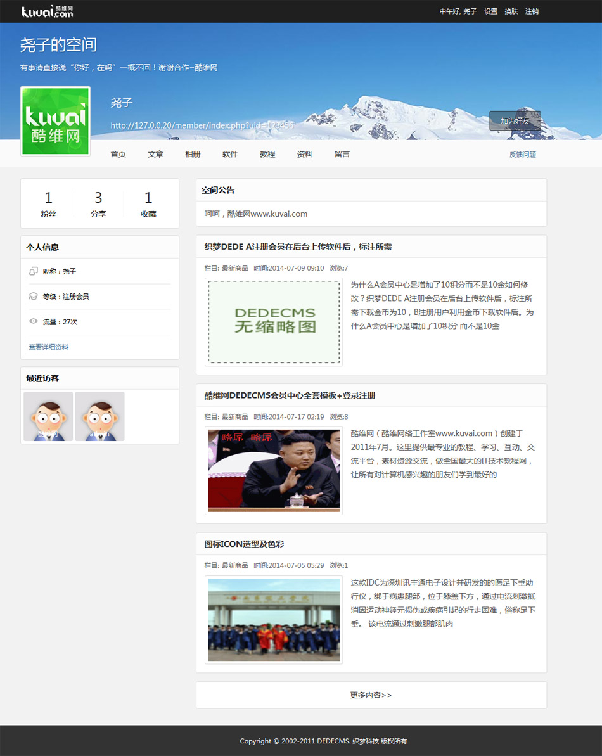
Task: Click the 加为好友 button
Action: click(x=515, y=120)
